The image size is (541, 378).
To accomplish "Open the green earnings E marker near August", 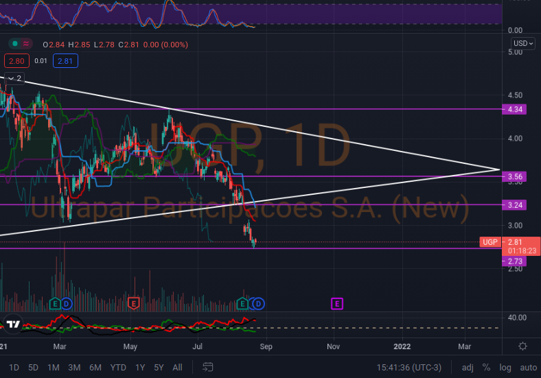I will click(242, 304).
